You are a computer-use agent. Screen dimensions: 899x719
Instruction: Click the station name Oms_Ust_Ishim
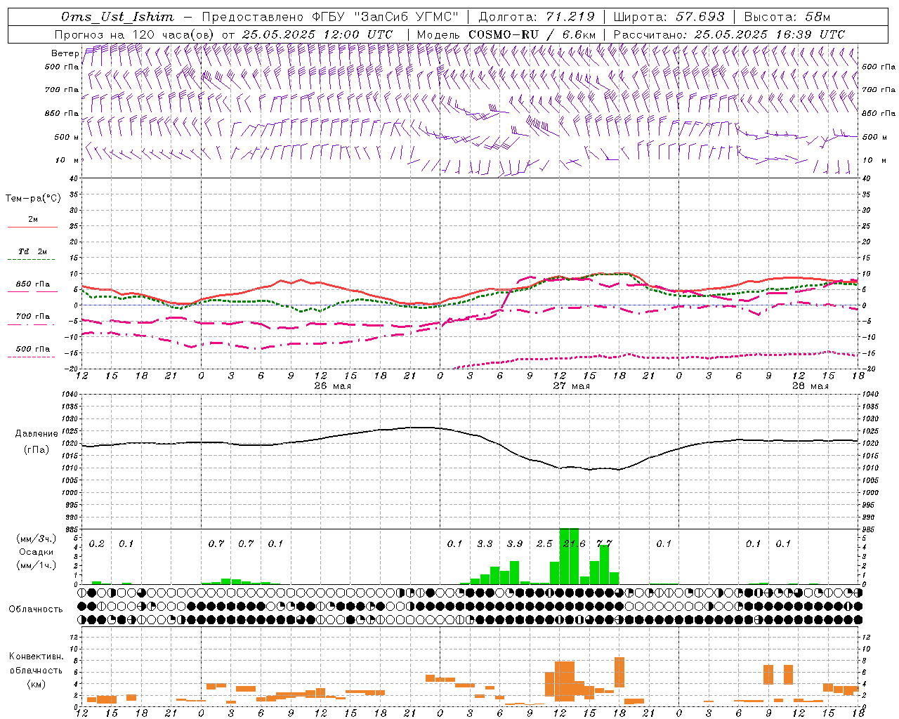[x=117, y=17]
